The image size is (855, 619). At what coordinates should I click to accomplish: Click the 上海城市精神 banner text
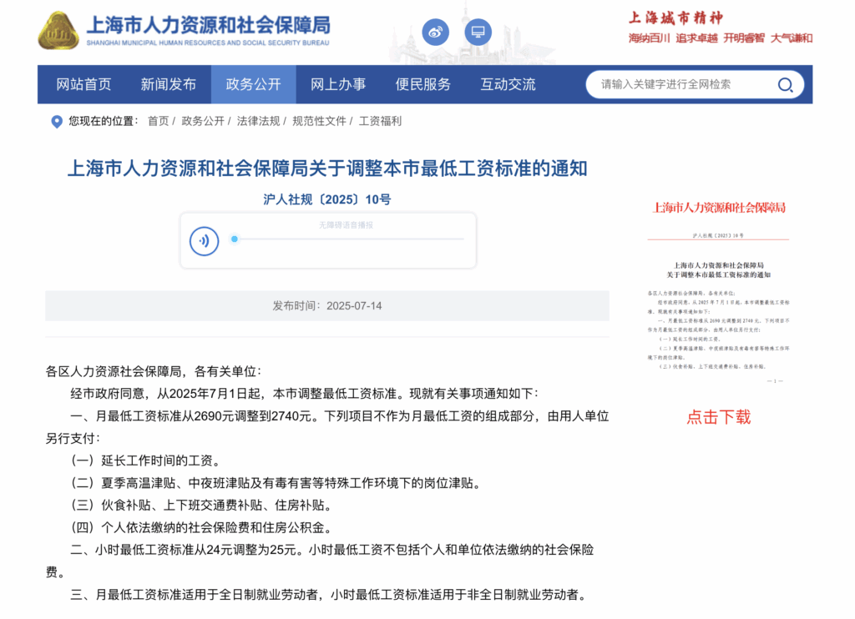[676, 18]
